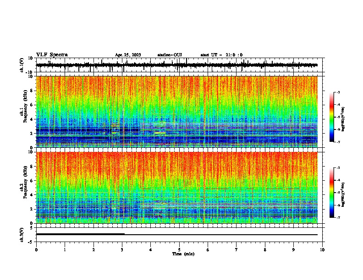
Task: Click upper colorbar log(PSD) unit label
Action: pyautogui.click(x=343, y=119)
